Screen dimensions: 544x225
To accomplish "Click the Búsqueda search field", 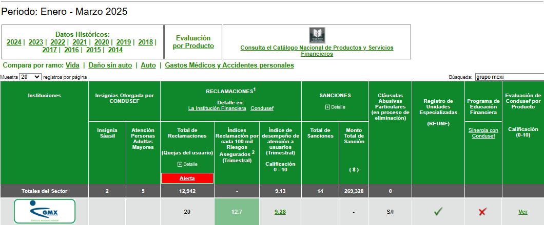I will [509, 77].
